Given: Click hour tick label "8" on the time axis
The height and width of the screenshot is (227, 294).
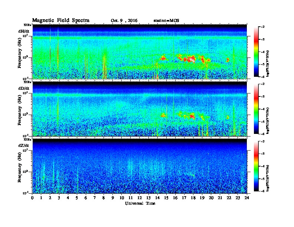Looking at the screenshot, I should [x=104, y=198].
